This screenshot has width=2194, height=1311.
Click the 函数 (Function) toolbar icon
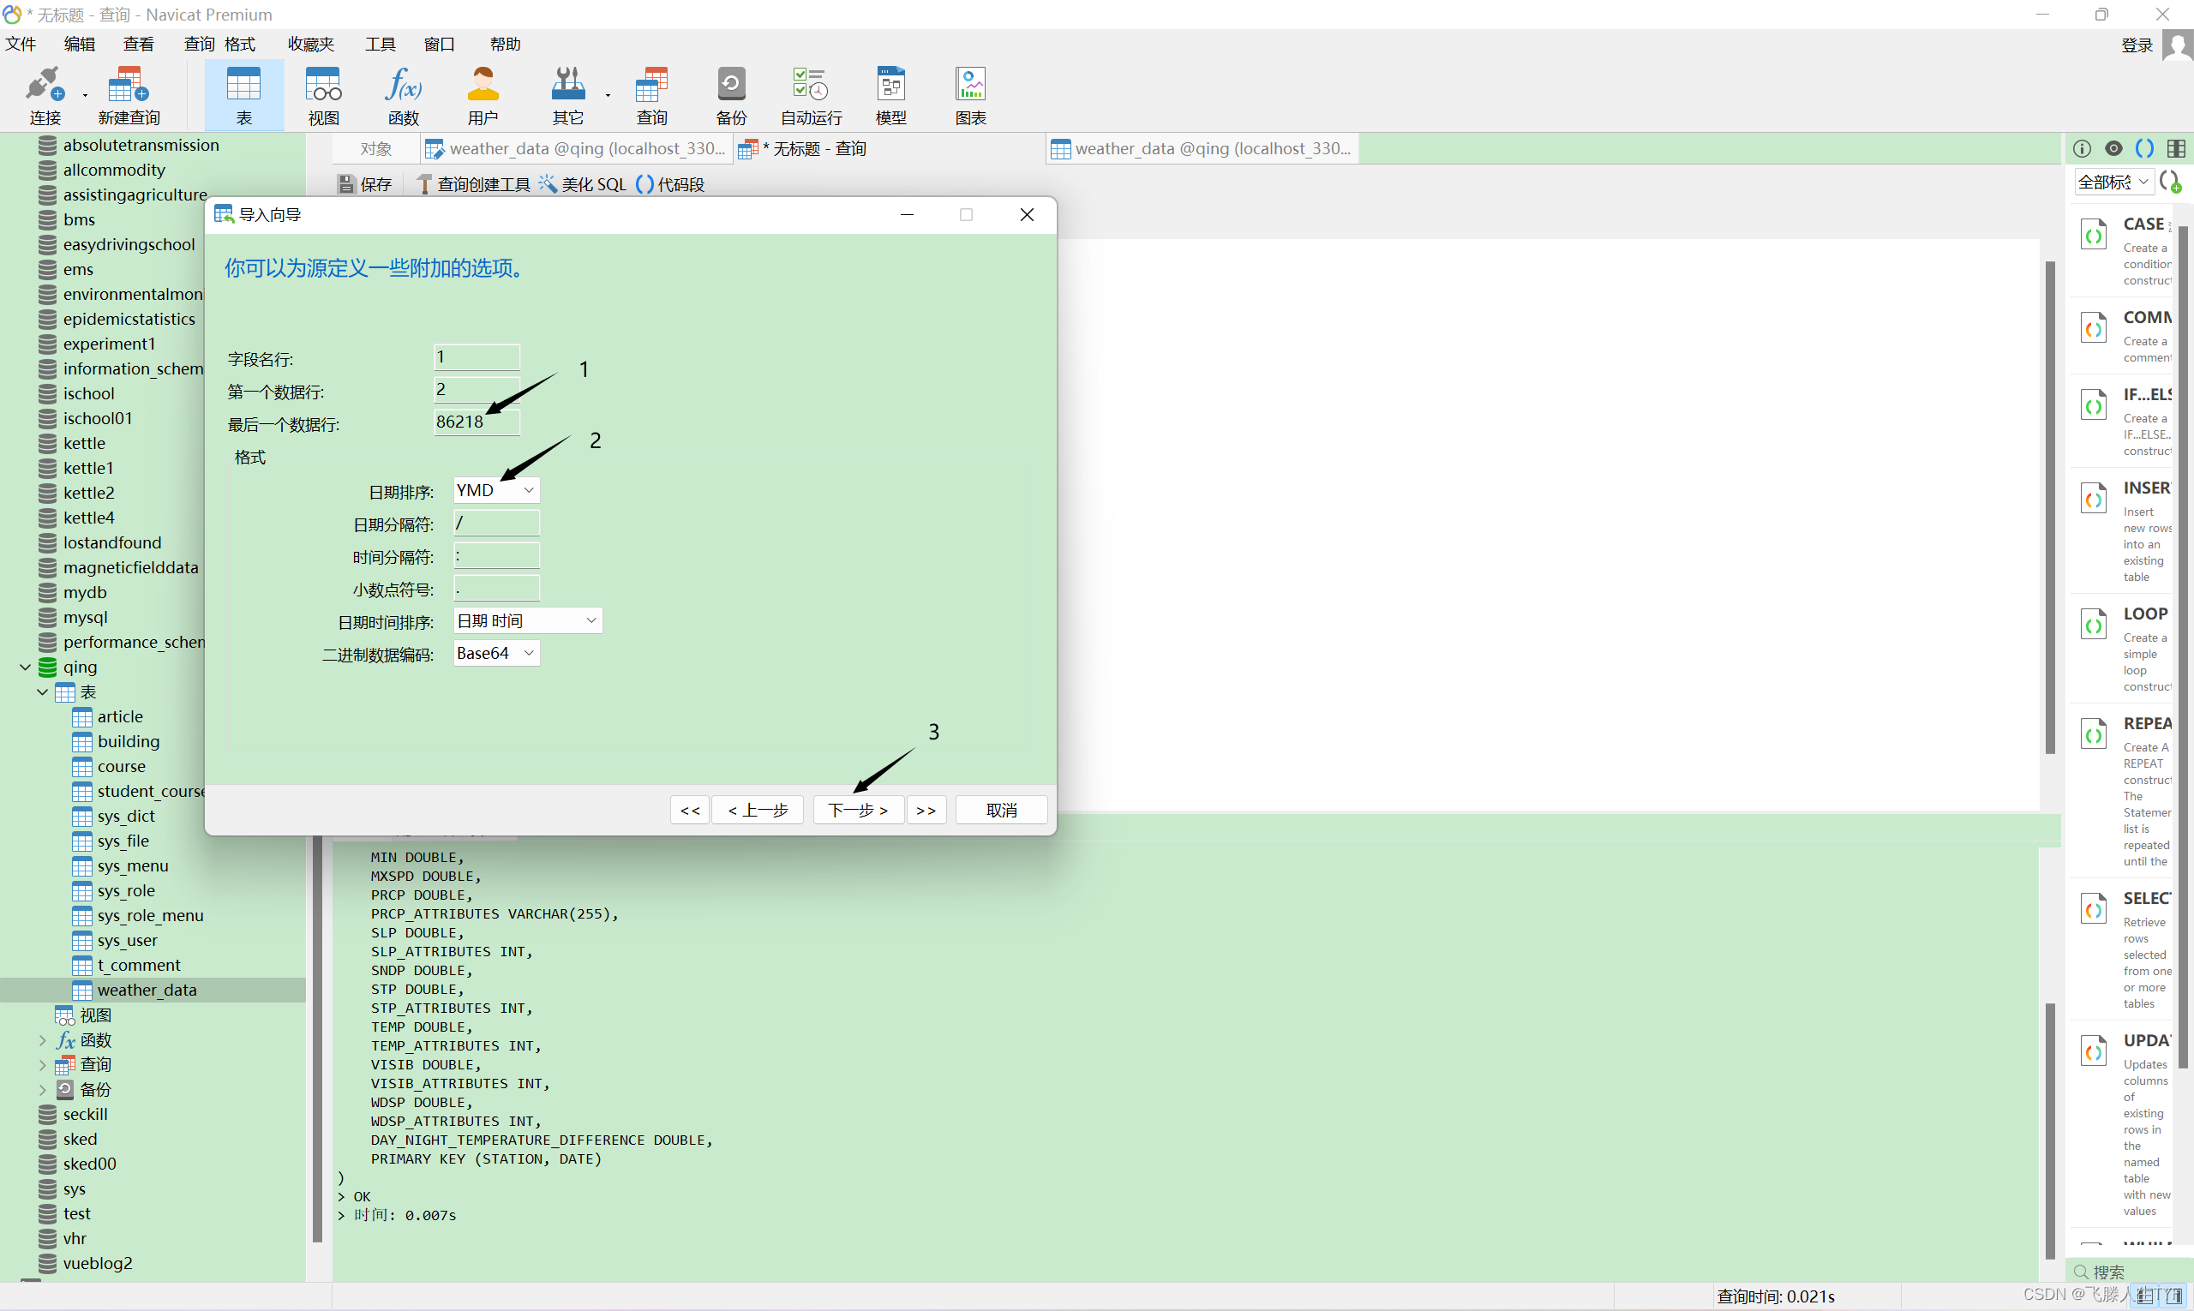[403, 94]
